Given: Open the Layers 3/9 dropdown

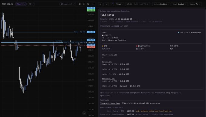Looking at the screenshot, I should (x=68, y=4).
